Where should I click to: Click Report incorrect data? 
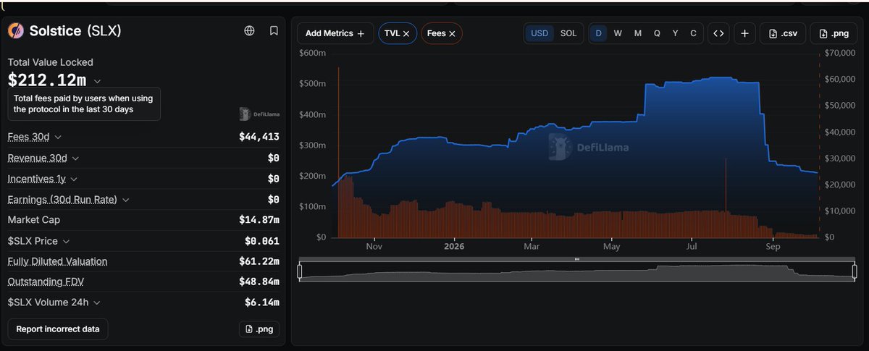pyautogui.click(x=58, y=329)
